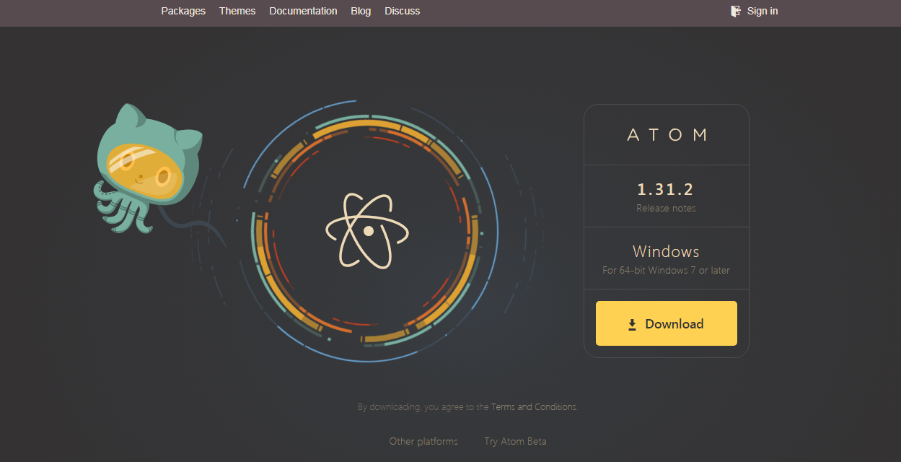Open the Themes page
The width and height of the screenshot is (901, 462).
[x=237, y=11]
